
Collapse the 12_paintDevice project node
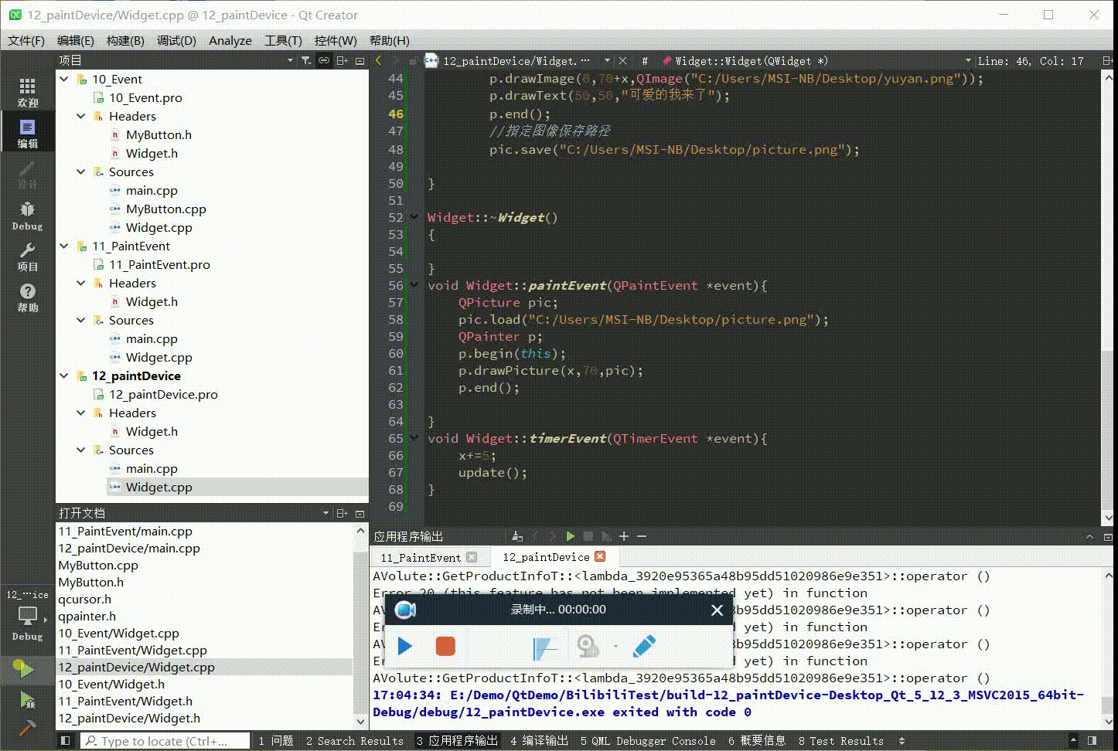[x=64, y=375]
